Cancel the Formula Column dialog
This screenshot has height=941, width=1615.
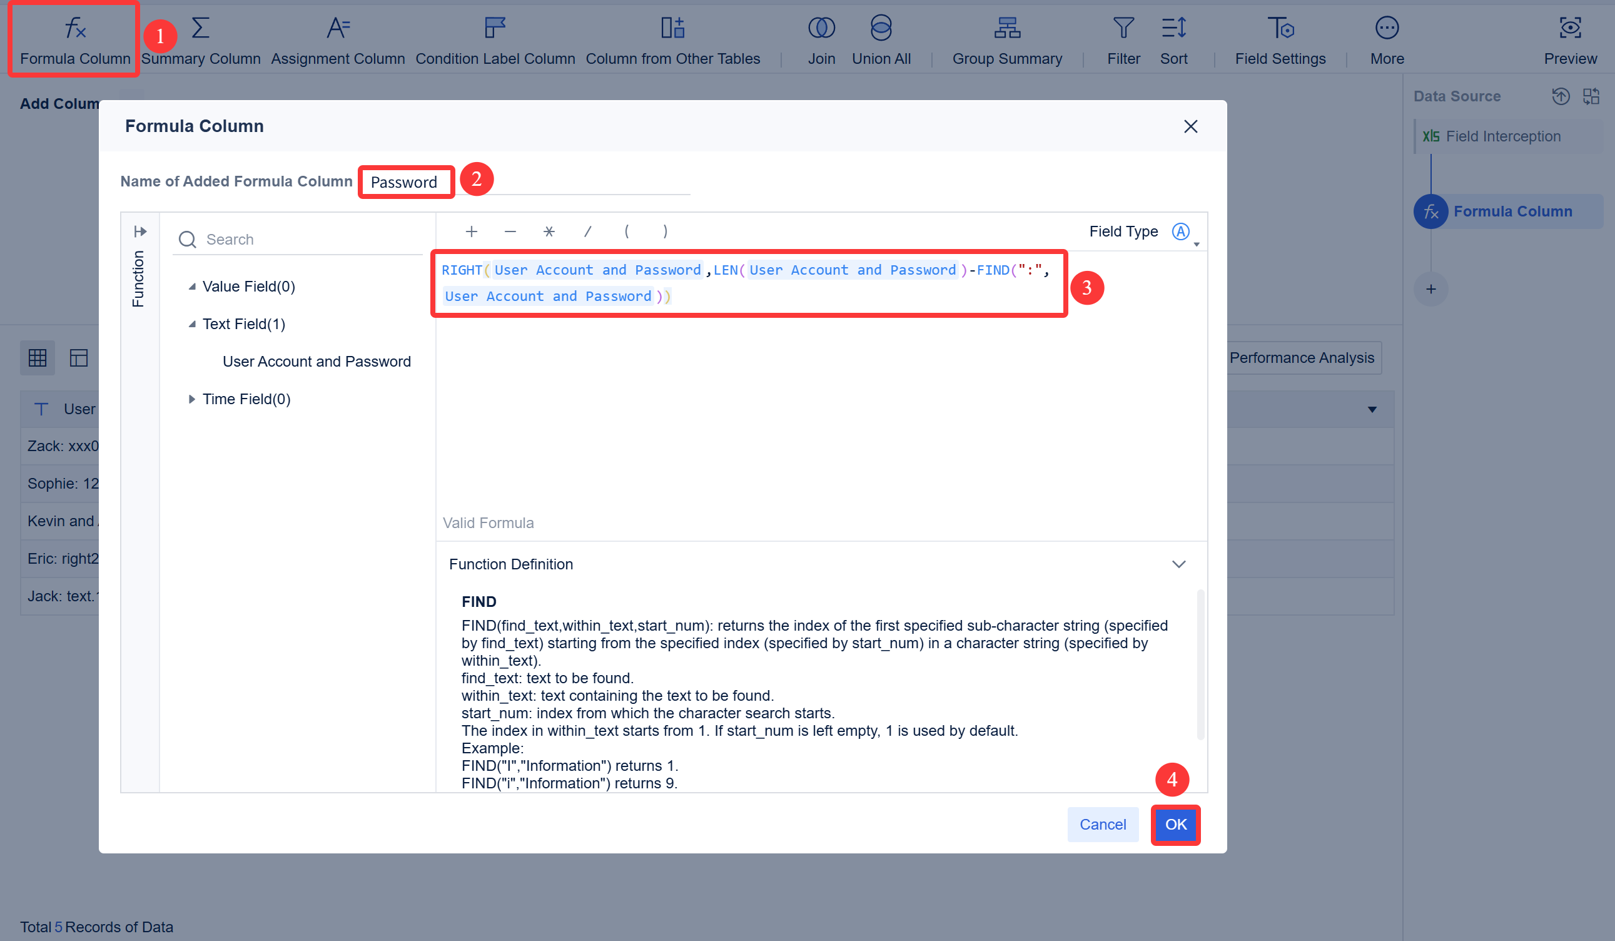(1103, 825)
